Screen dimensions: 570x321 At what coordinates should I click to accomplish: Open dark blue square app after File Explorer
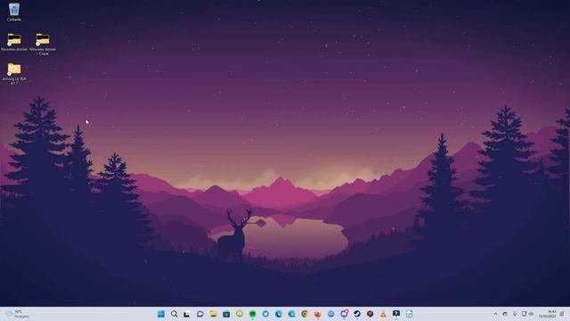(226, 314)
